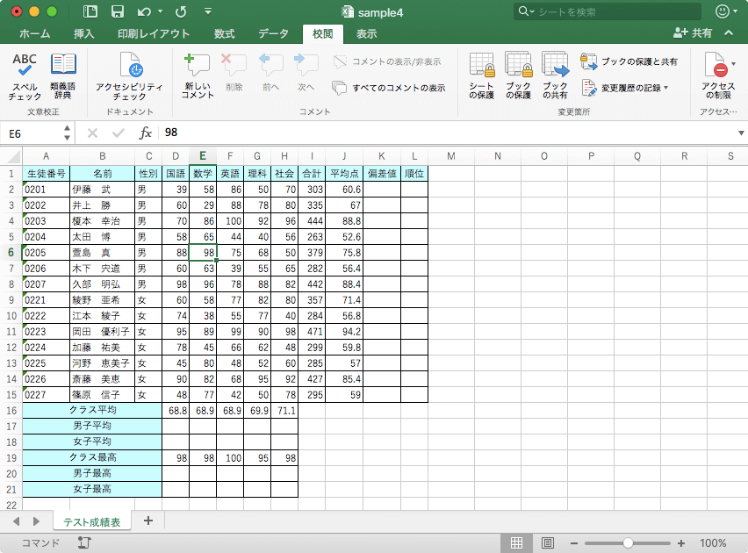Click the fx insert function button

[145, 133]
